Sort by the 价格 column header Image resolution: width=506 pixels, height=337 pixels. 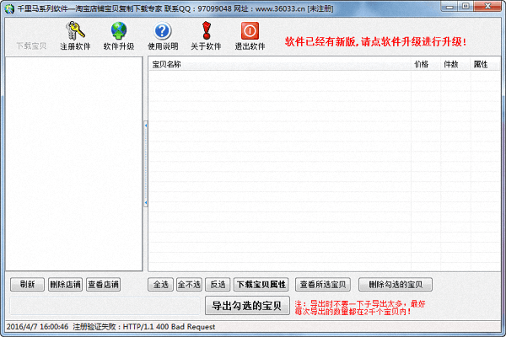(x=426, y=64)
